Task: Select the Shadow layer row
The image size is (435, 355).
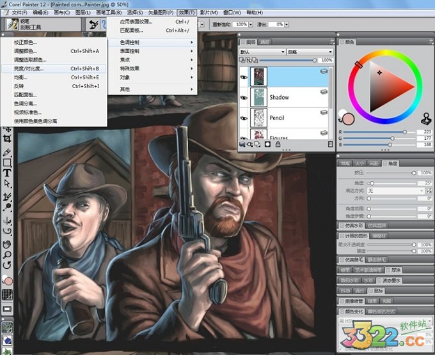Action: [284, 98]
